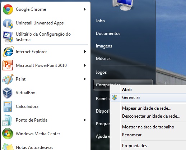Open Painel de Controle link
Viewport: 186px width, 150px height.
coord(103,99)
